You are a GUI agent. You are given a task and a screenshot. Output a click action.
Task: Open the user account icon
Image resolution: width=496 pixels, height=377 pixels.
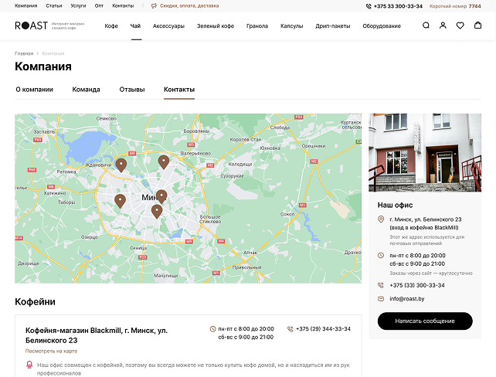click(443, 25)
